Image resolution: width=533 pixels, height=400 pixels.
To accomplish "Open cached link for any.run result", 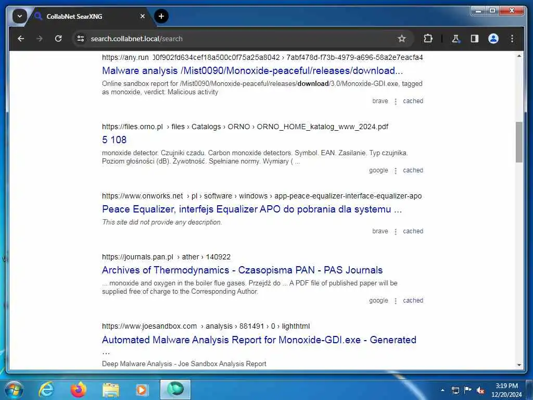I will [413, 101].
